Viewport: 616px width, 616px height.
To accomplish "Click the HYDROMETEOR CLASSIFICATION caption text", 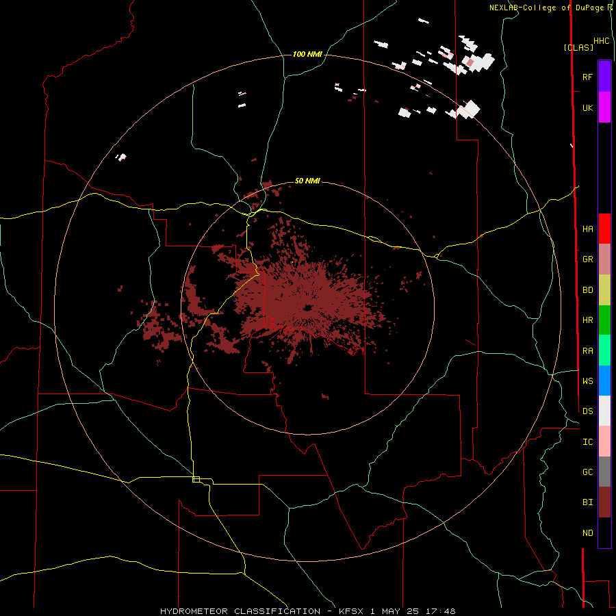I will (x=240, y=611).
